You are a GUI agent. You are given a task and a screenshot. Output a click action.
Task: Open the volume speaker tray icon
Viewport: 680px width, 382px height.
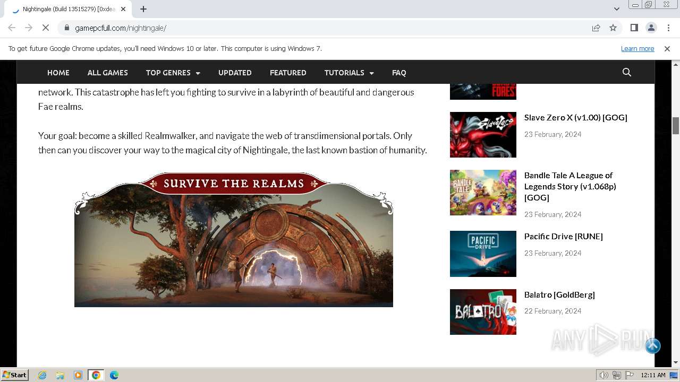[604, 375]
